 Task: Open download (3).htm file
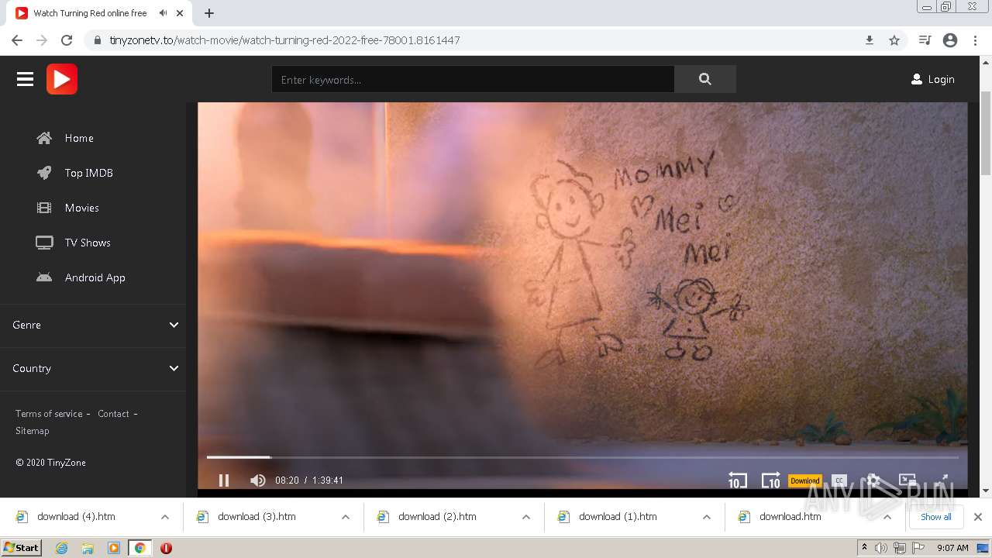tap(257, 517)
